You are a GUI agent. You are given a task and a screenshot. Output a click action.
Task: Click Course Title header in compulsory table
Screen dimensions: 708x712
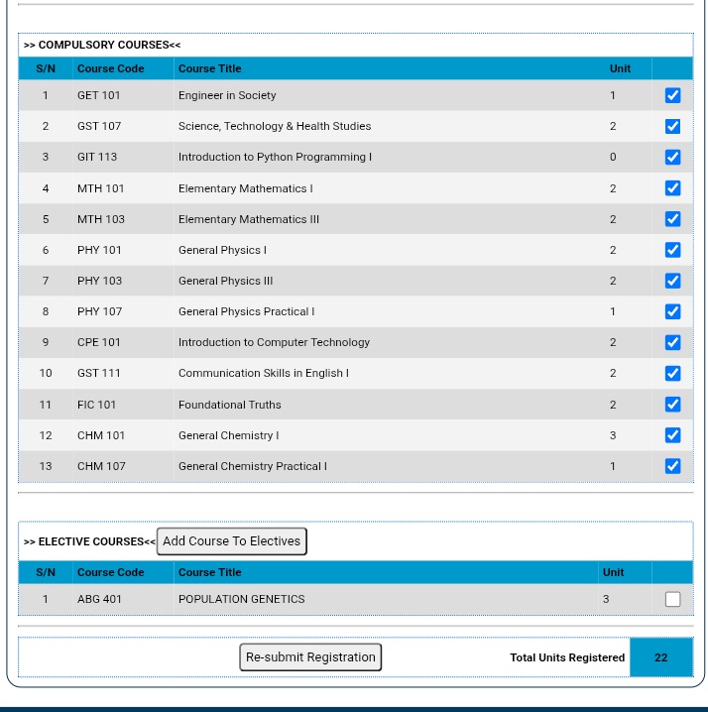(210, 68)
